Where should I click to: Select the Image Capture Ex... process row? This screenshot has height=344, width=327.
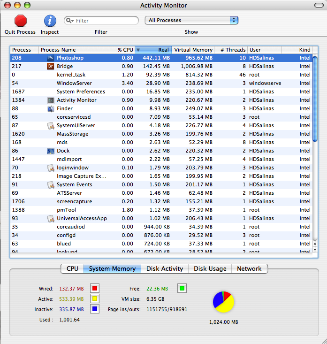pyautogui.click(x=161, y=176)
